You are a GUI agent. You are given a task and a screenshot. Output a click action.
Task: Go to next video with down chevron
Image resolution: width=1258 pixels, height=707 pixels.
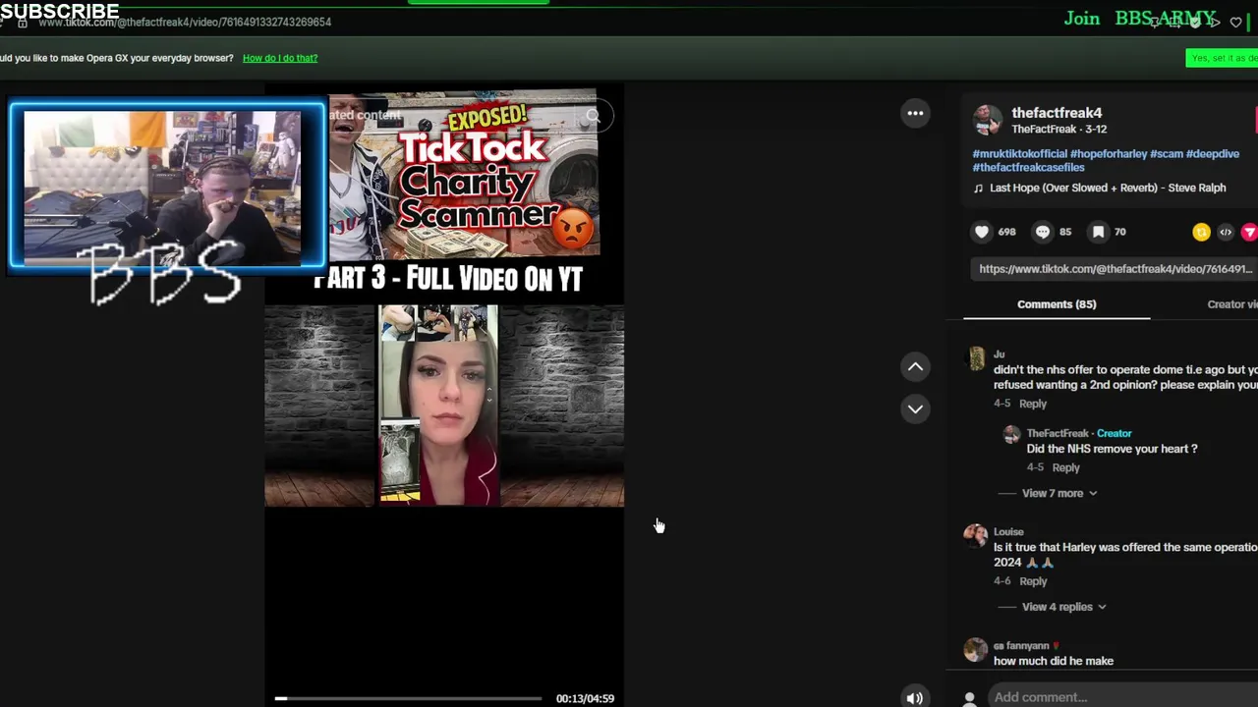(x=915, y=408)
